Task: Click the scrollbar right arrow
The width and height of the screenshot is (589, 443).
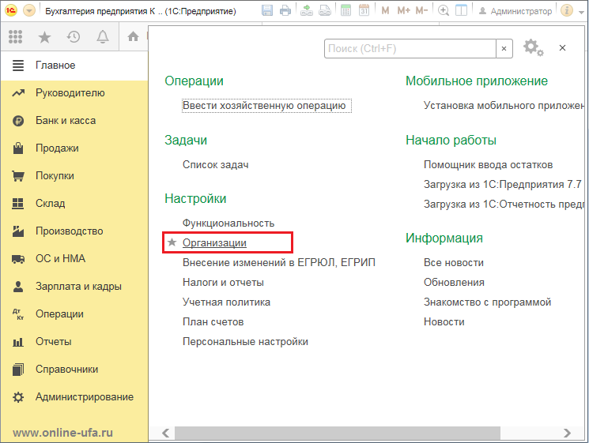Action: pos(567,434)
